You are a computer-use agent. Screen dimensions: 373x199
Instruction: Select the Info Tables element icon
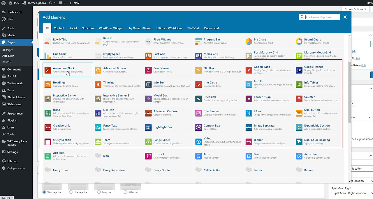pos(299,84)
